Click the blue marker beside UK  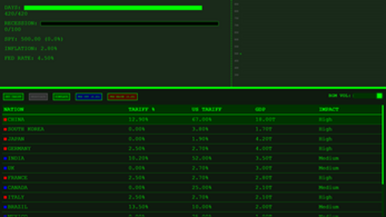[5, 168]
